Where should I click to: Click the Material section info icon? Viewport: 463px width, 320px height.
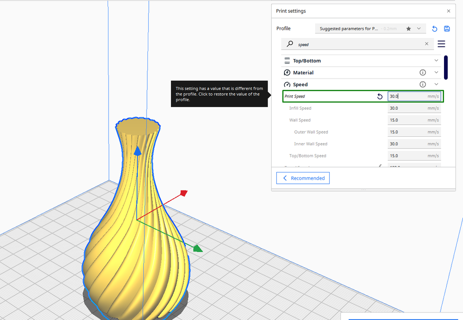click(422, 72)
